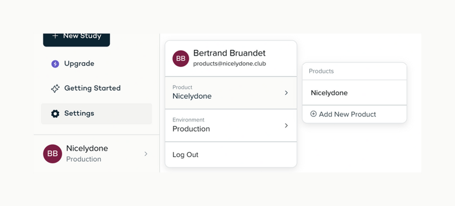Click the name Bertrand Bruandet
Image resolution: width=455 pixels, height=206 pixels.
tap(229, 53)
